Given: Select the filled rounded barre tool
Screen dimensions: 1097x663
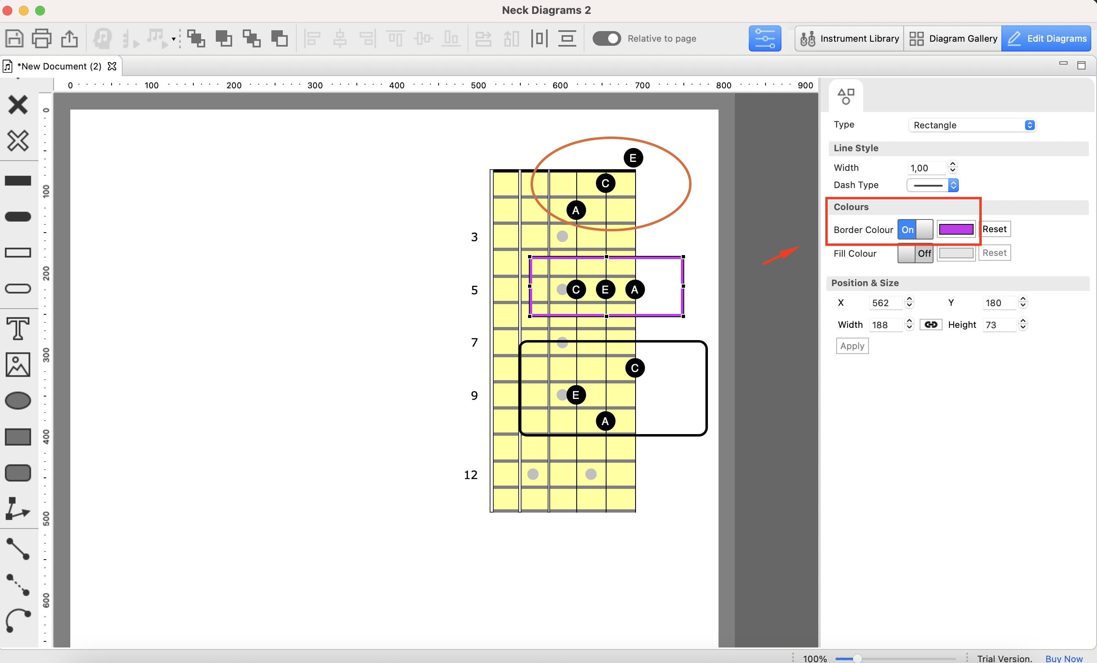Looking at the screenshot, I should point(18,217).
